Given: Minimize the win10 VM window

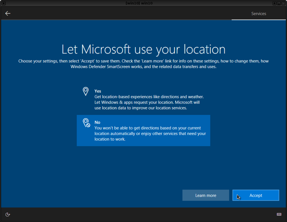Looking at the screenshot, I should click(279, 3).
